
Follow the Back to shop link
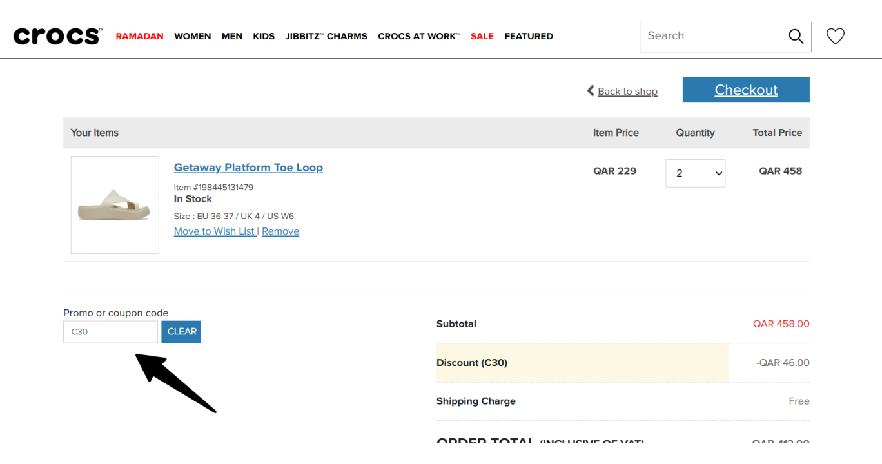pyautogui.click(x=627, y=92)
